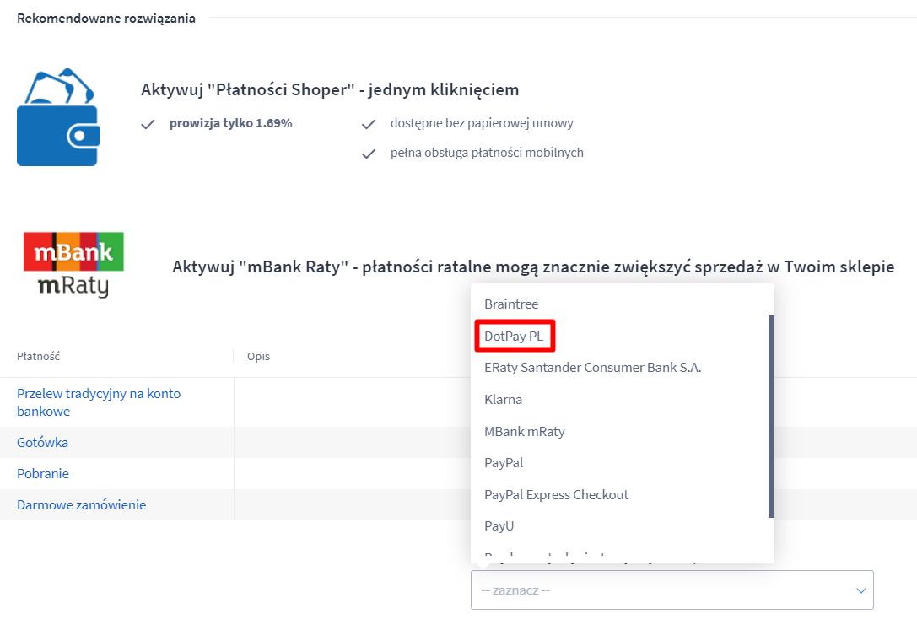Click the checkmark next to prowizja tylko 1.69%
The width and height of the screenshot is (917, 625).
148,124
